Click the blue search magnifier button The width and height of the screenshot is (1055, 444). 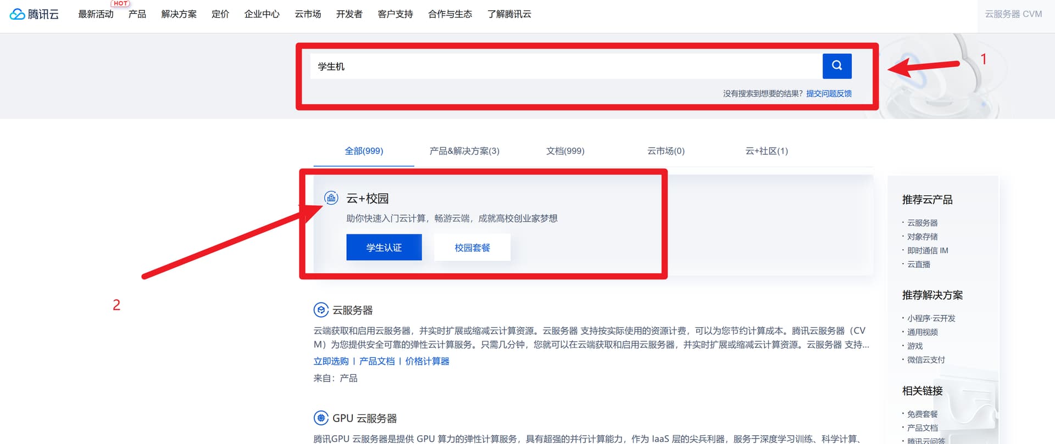click(x=837, y=66)
